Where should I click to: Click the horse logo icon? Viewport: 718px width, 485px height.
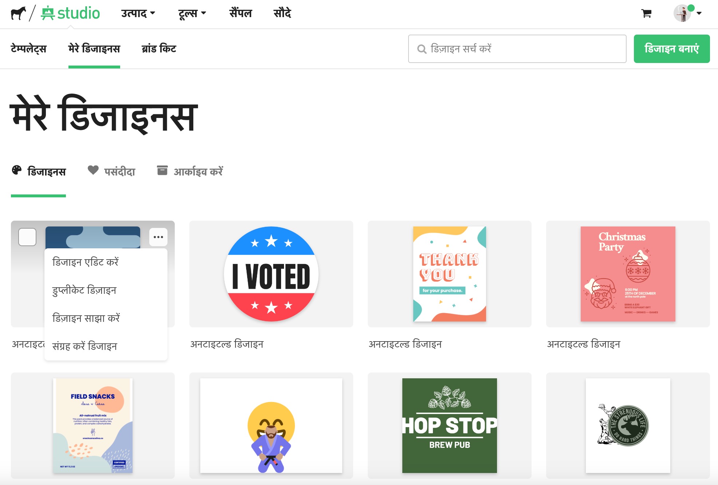18,13
